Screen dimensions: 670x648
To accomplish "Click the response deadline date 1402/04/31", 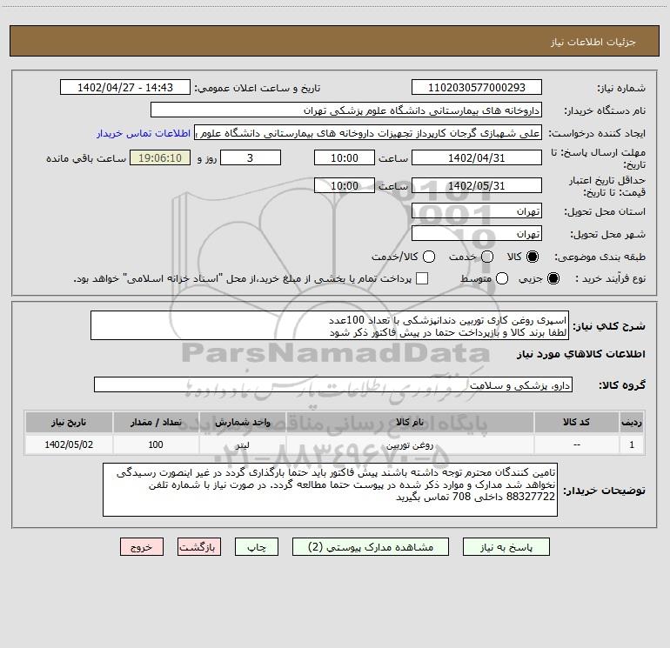I will (477, 157).
